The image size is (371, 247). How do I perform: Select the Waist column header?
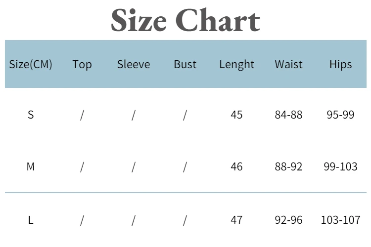point(288,64)
